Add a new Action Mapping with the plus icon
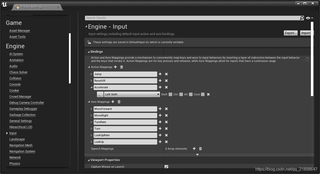The image size is (320, 174). coord(115,67)
